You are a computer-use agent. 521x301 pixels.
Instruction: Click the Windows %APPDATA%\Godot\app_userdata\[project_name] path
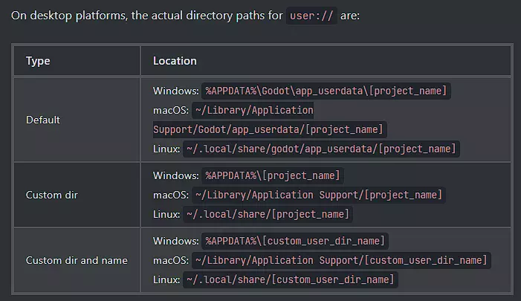(x=326, y=91)
